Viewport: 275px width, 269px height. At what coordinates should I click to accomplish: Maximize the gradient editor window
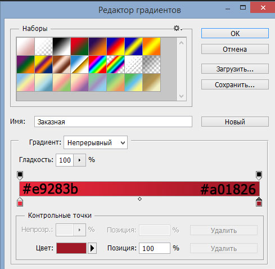click(x=243, y=8)
